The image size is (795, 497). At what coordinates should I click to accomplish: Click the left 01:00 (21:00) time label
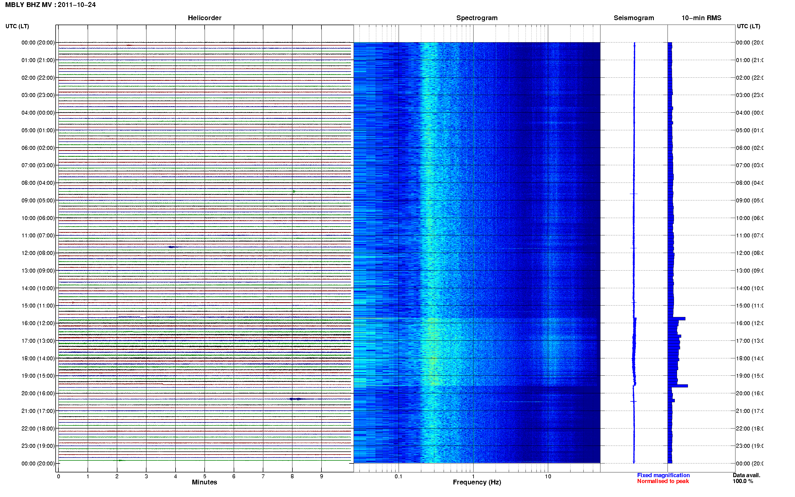pyautogui.click(x=38, y=60)
